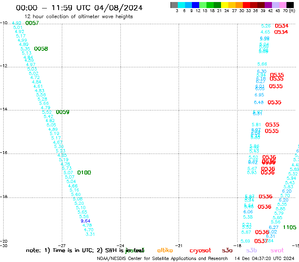Click the wave height value '4.72'
The width and height of the screenshot is (299, 262).
point(35,77)
